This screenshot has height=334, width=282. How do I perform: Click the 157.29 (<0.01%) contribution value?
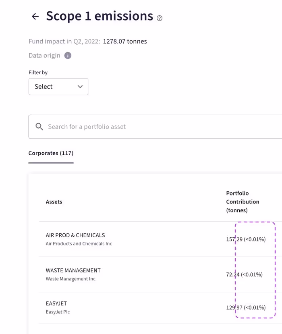click(246, 239)
